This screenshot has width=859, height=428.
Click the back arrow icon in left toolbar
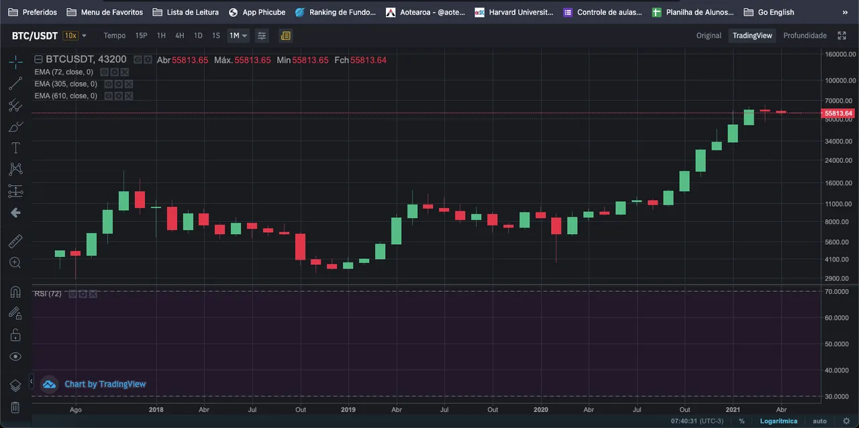coord(15,213)
